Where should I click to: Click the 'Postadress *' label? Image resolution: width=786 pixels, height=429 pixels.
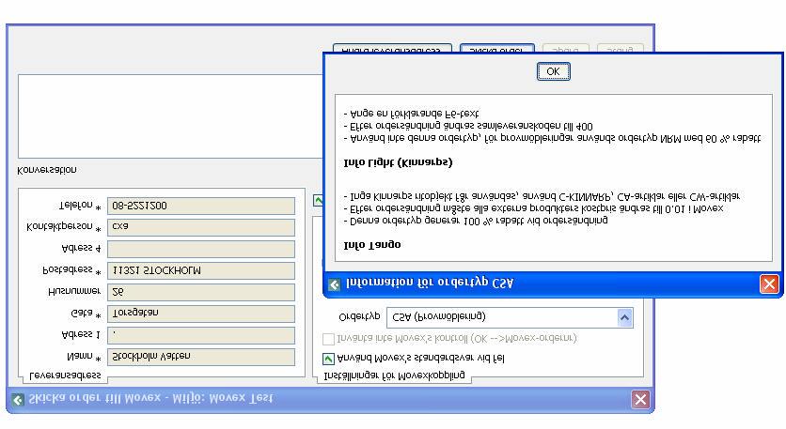[x=72, y=270]
